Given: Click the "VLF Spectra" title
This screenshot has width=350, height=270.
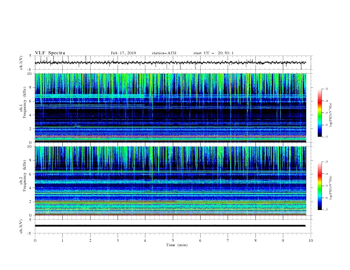Looking at the screenshot, I should [x=50, y=53].
